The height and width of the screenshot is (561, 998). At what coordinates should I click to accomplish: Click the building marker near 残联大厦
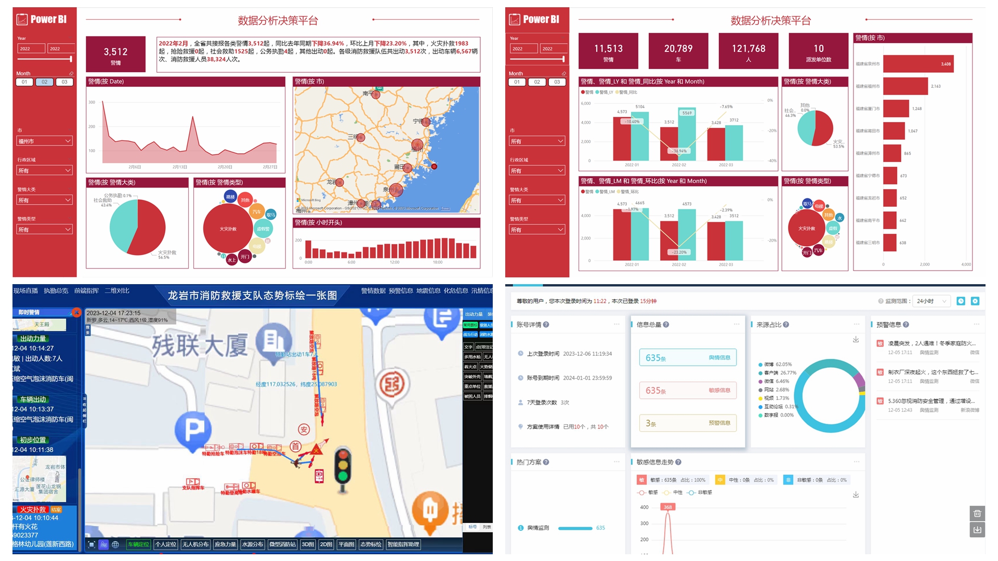pyautogui.click(x=273, y=343)
